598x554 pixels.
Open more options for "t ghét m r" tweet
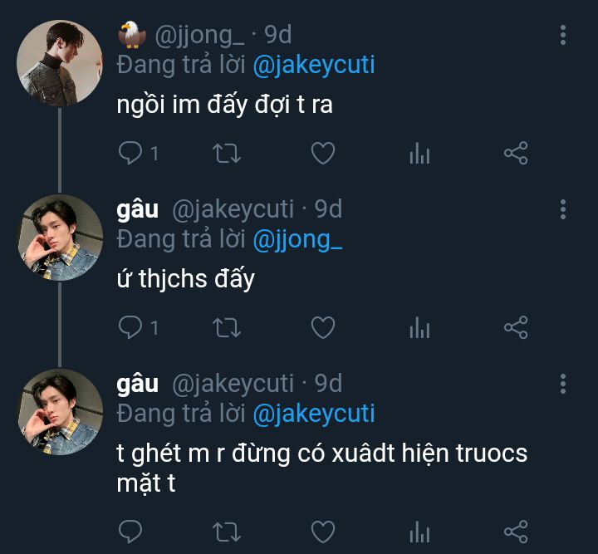(563, 384)
